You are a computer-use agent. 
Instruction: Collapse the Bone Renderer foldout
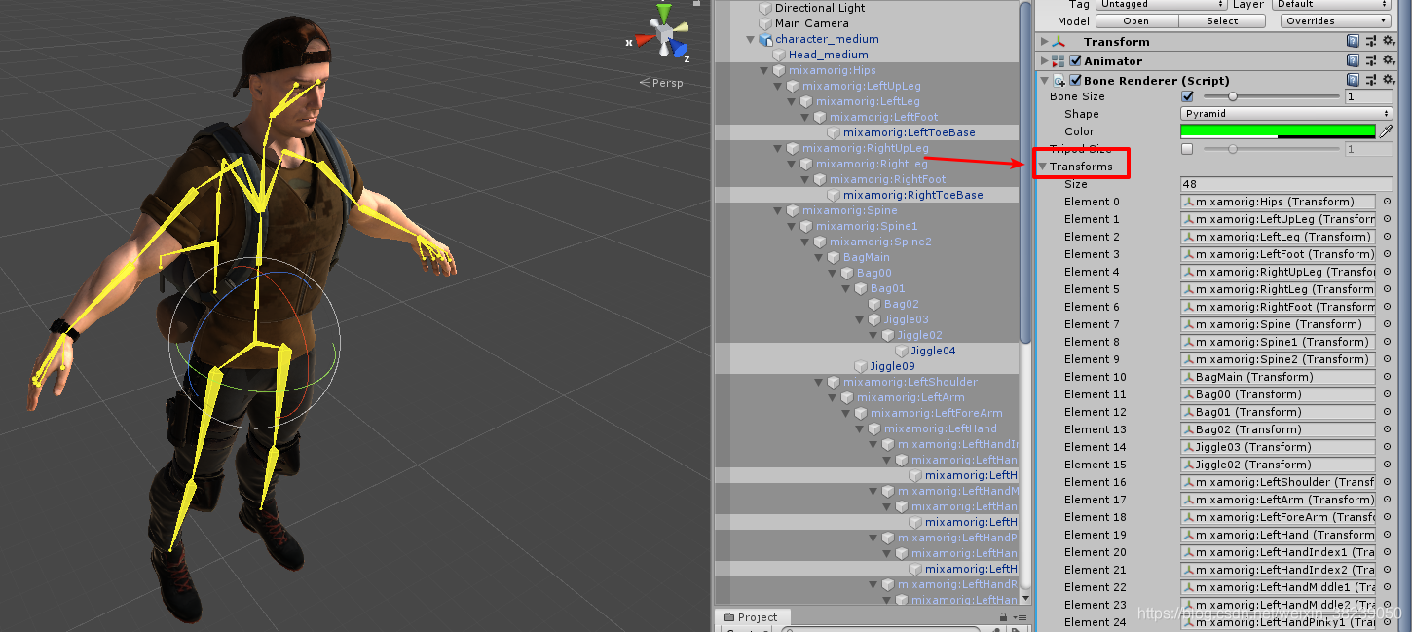1045,81
